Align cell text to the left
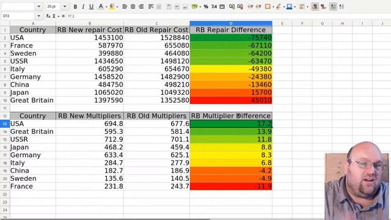Screen dimensions: 391x220 (x=125, y=7)
